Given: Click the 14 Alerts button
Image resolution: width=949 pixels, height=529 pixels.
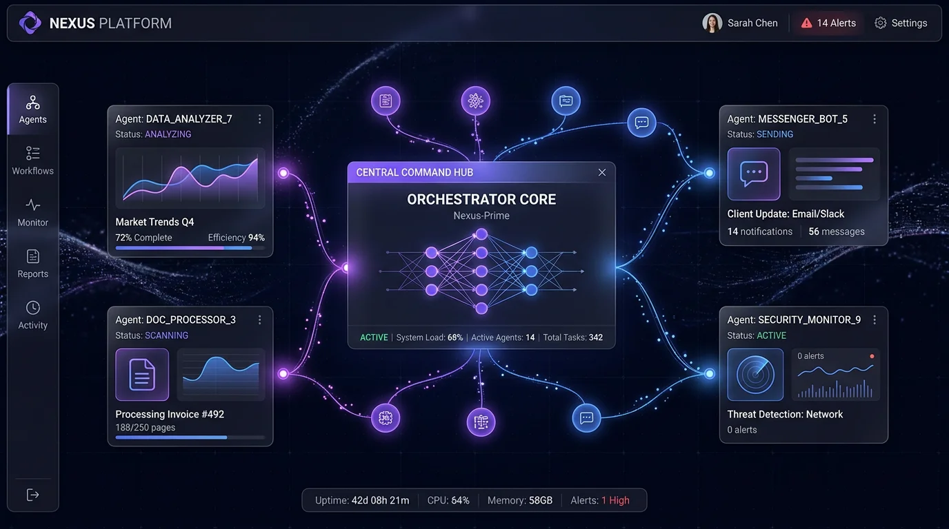Looking at the screenshot, I should click(x=828, y=22).
